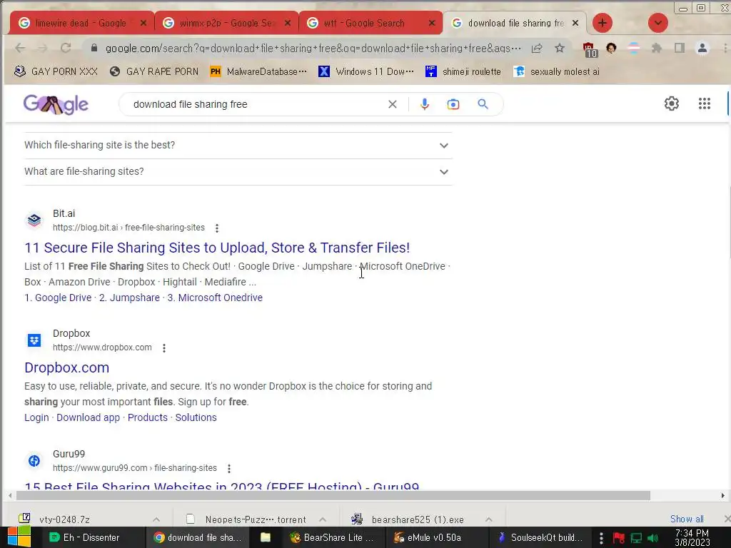This screenshot has width=731, height=548.
Task: Open options chevron for Neopets torrent download
Action: pos(323,519)
